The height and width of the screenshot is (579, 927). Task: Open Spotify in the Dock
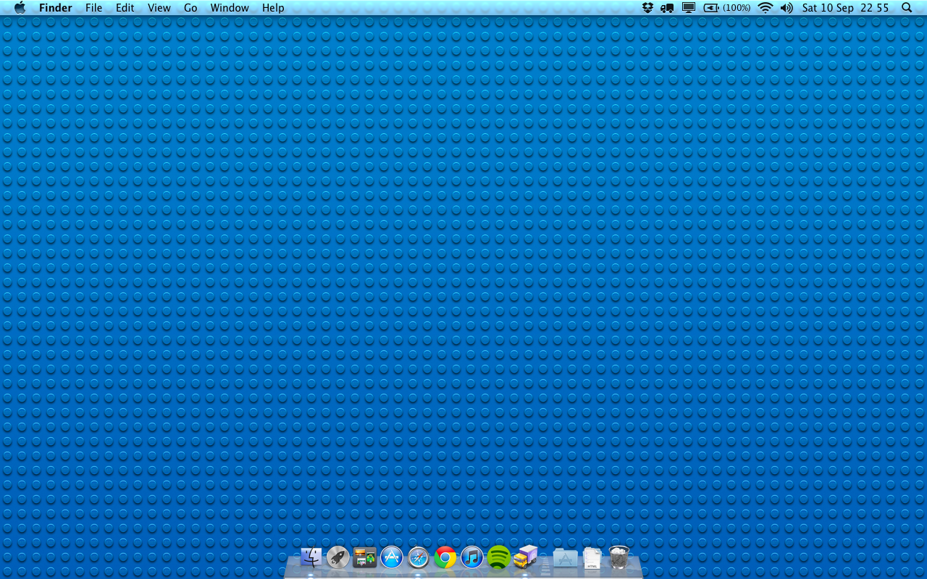(499, 557)
